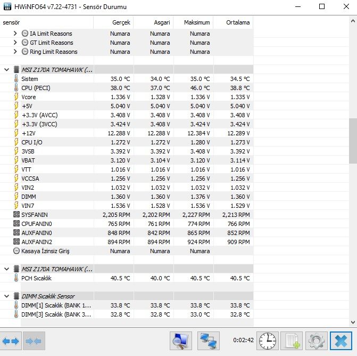Click the DIMM[3] Sıcaklık thermometer icon
357x356 pixels.
tap(16, 314)
